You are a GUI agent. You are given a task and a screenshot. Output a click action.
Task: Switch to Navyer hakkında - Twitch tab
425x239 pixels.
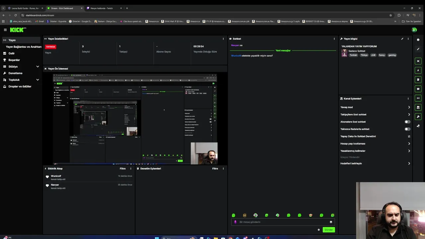tap(104, 8)
